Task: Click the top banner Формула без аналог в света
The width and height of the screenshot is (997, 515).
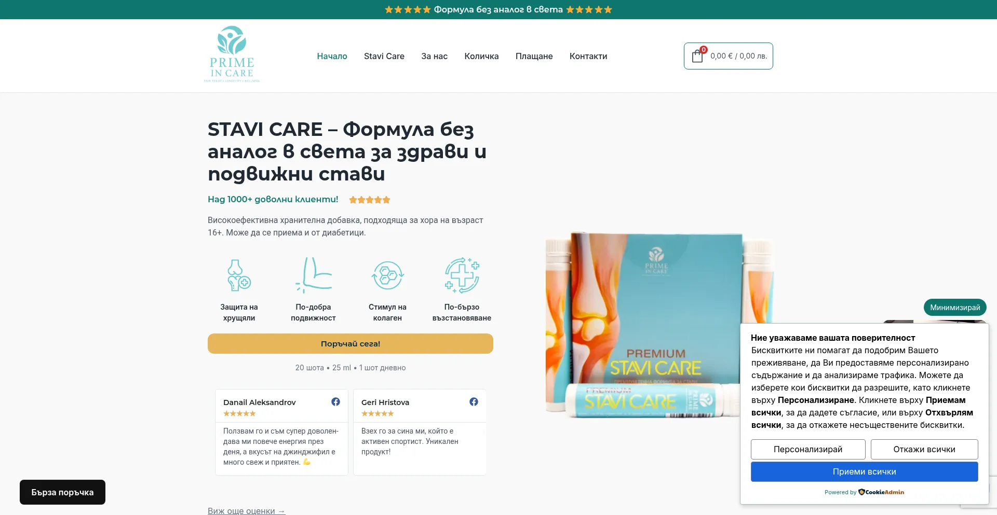Action: pos(498,9)
